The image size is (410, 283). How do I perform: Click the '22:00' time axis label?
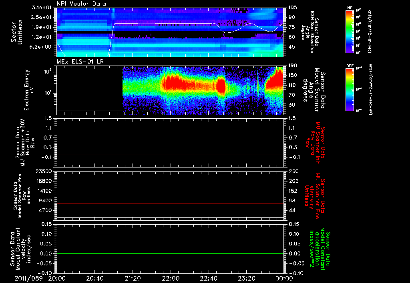point(171,278)
